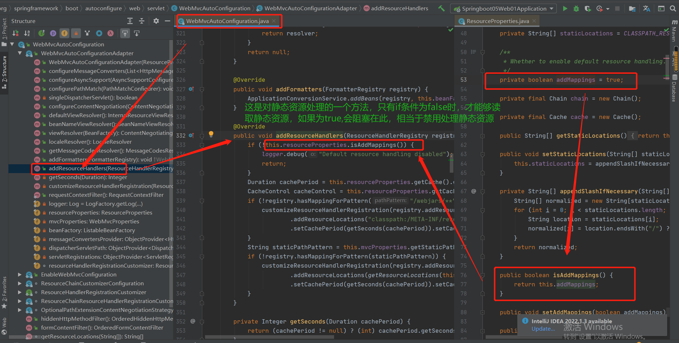Expand all nodes in Structure panel
The height and width of the screenshot is (343, 679).
(130, 21)
